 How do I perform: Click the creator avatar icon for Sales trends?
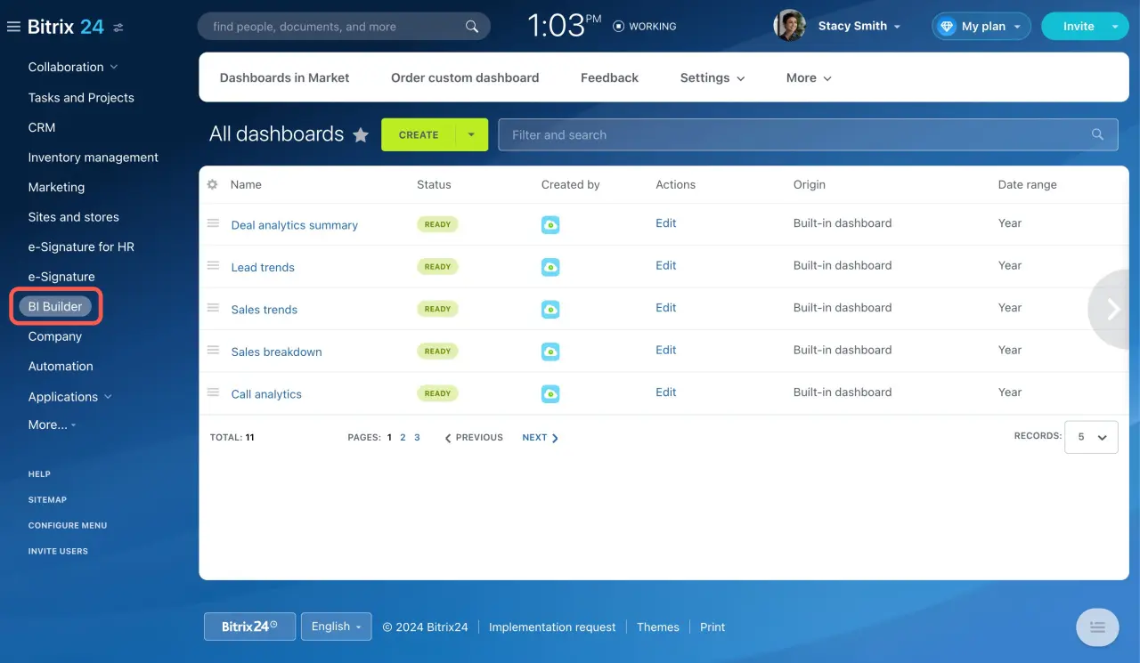(550, 309)
